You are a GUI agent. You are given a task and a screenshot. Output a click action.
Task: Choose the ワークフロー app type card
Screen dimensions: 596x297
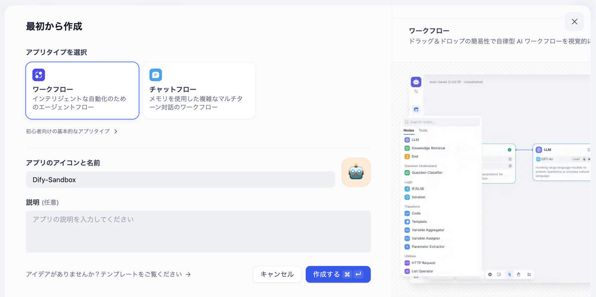point(82,90)
